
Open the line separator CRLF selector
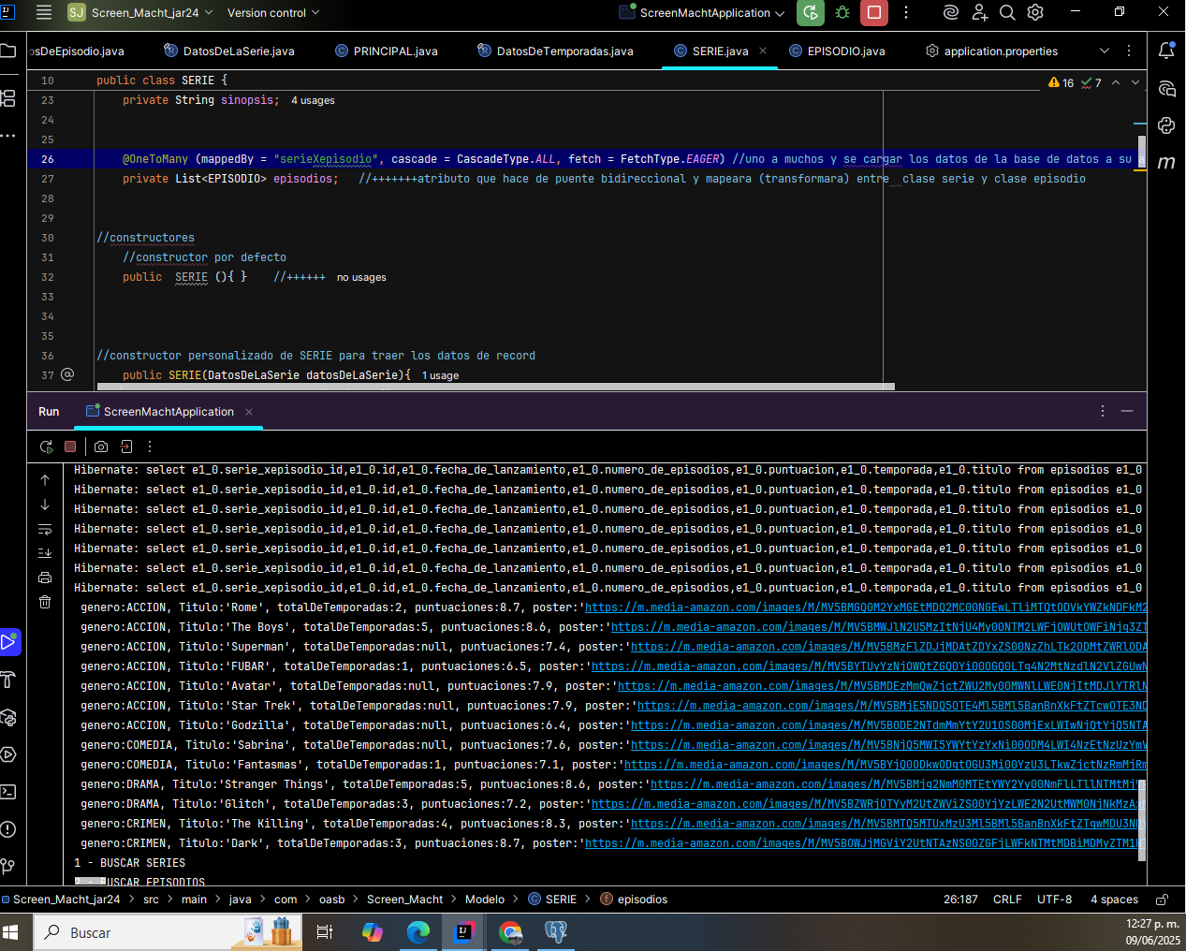point(1007,899)
